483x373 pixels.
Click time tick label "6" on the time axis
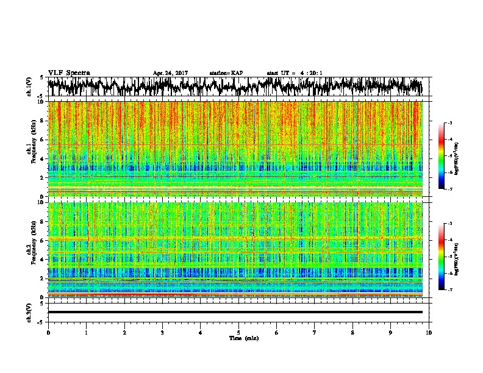277,333
